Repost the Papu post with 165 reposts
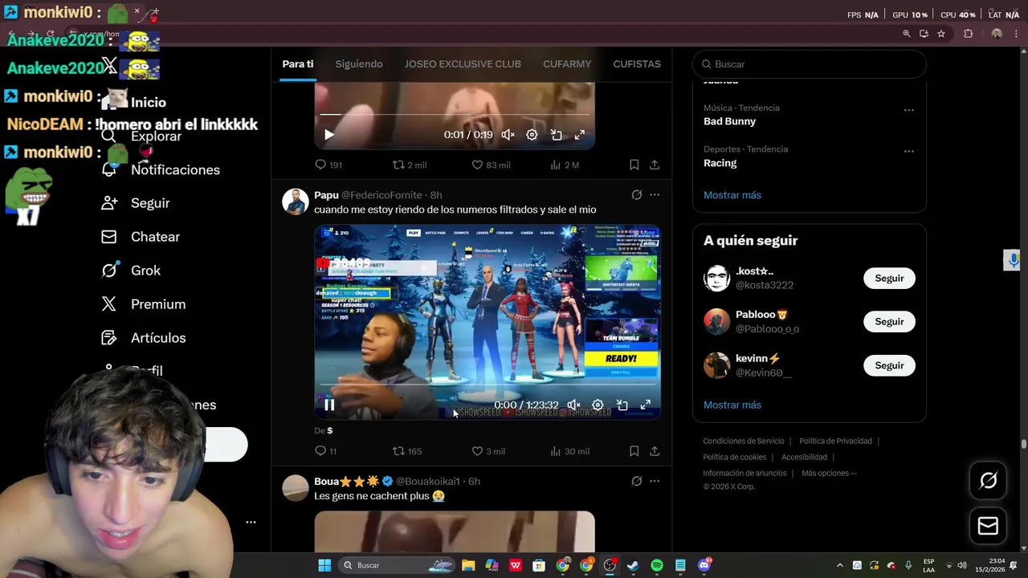Viewport: 1028px width, 578px height. tap(406, 451)
